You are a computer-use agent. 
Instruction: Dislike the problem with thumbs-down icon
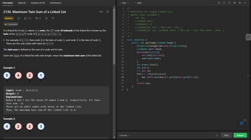(37, 18)
